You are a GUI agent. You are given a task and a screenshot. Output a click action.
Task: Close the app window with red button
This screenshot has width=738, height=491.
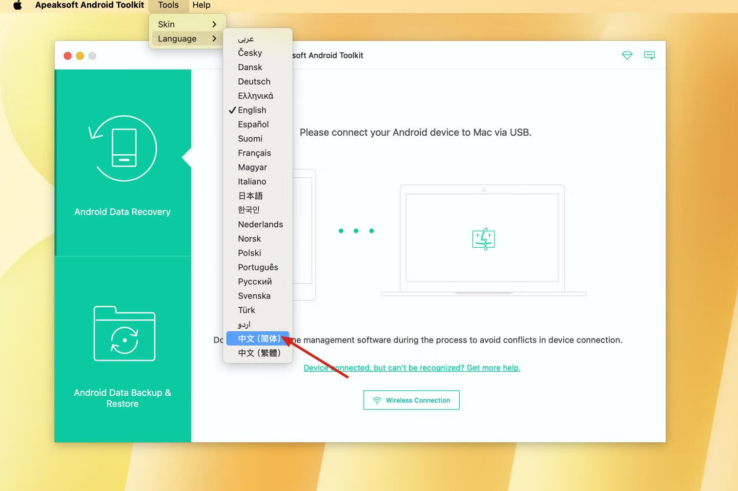[x=68, y=56]
